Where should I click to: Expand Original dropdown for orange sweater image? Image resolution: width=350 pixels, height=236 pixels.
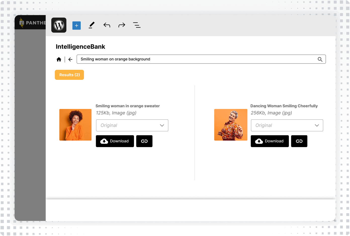pyautogui.click(x=132, y=125)
